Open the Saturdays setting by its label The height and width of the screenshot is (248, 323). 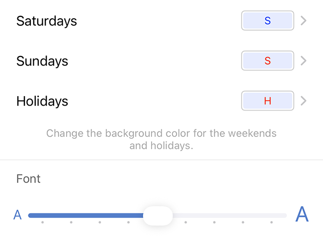coord(47,21)
